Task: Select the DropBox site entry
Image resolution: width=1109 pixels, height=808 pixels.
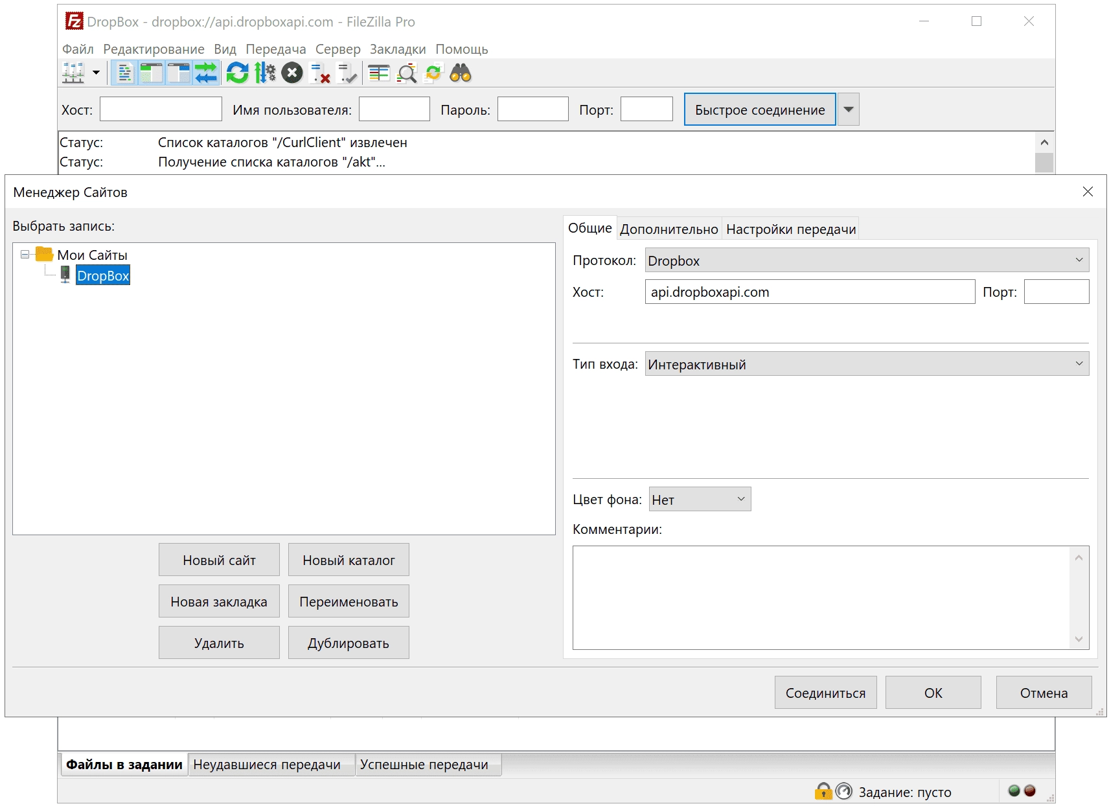Action: point(103,275)
